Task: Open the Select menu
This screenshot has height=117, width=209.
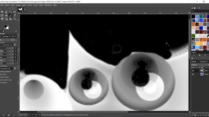Action: coord(7,5)
